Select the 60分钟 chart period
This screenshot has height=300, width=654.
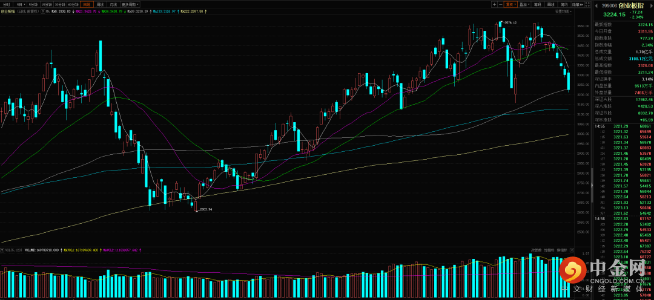click(73, 5)
